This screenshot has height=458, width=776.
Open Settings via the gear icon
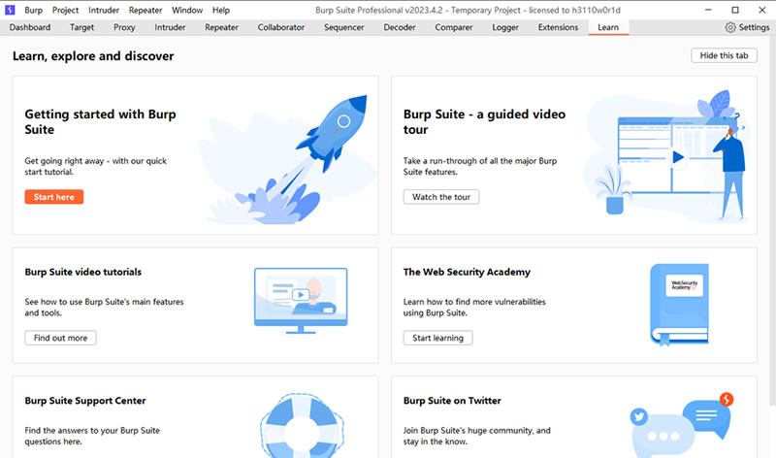tap(730, 27)
